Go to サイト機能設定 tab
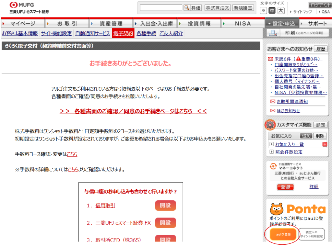The width and height of the screenshot is (332, 245). (56, 33)
